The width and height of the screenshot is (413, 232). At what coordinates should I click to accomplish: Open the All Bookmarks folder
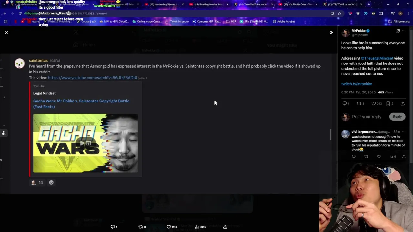(x=399, y=22)
